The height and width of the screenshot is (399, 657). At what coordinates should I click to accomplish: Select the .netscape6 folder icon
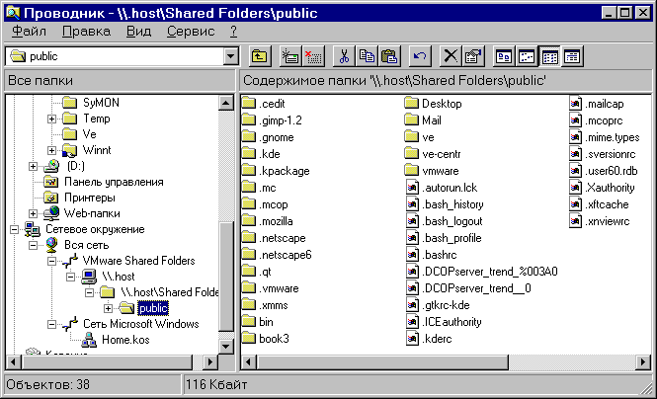coord(249,254)
